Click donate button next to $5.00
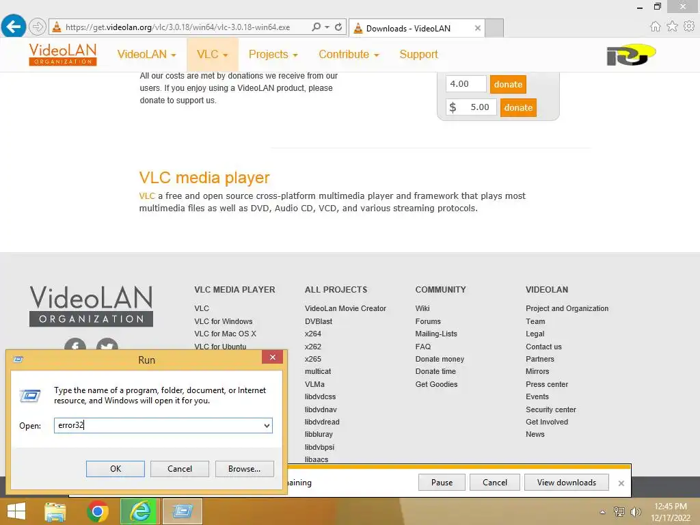 tap(518, 107)
